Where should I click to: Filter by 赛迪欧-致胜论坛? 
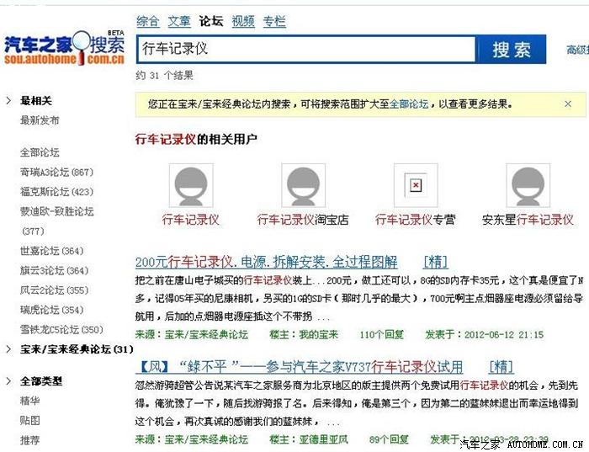(x=56, y=221)
